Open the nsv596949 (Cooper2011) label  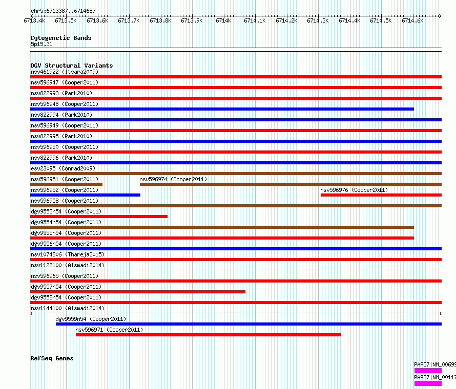click(x=65, y=125)
